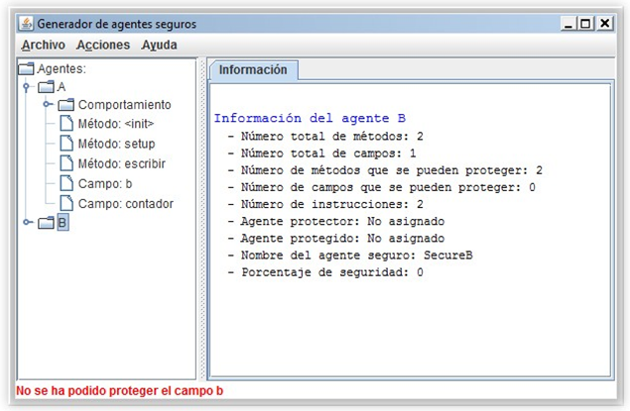Click the folder icon beside agent B

(46, 223)
